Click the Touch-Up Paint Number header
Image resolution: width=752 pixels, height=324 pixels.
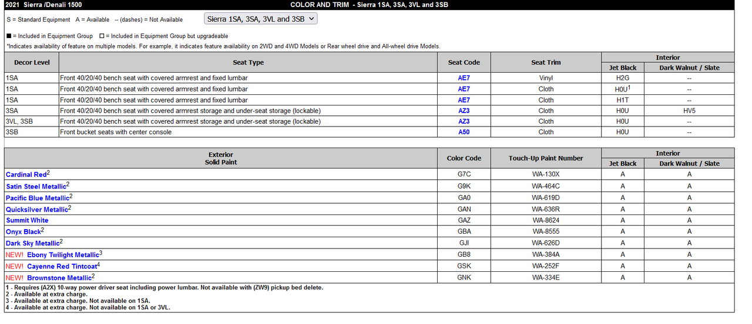[546, 158]
